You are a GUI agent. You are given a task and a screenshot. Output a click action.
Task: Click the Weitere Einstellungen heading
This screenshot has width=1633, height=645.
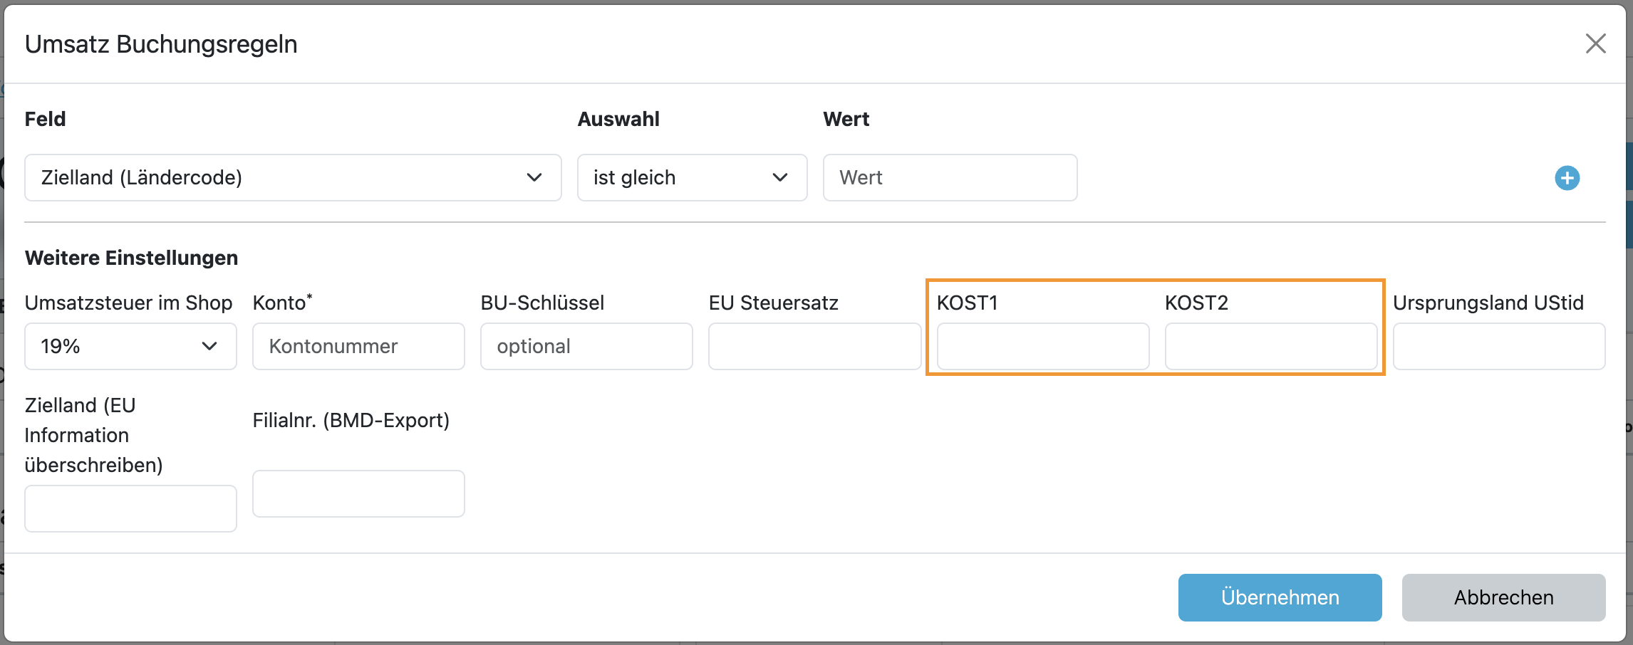click(131, 258)
